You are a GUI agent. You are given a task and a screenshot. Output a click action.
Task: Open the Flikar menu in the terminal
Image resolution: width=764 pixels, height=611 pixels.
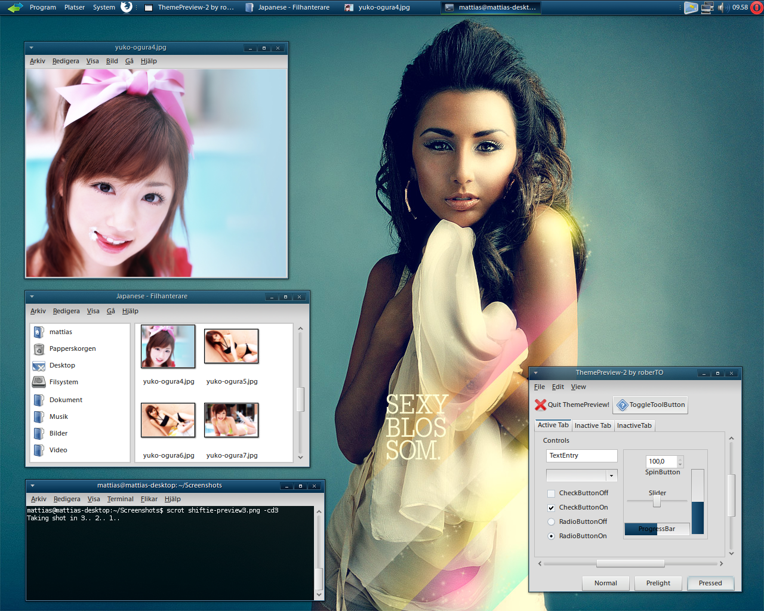[x=149, y=499]
